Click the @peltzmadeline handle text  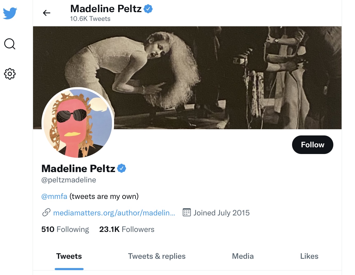(69, 180)
